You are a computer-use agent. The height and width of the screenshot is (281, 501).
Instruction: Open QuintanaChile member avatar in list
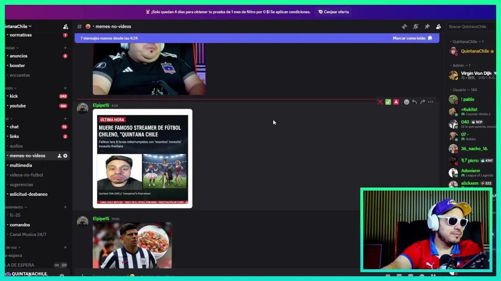(x=453, y=51)
